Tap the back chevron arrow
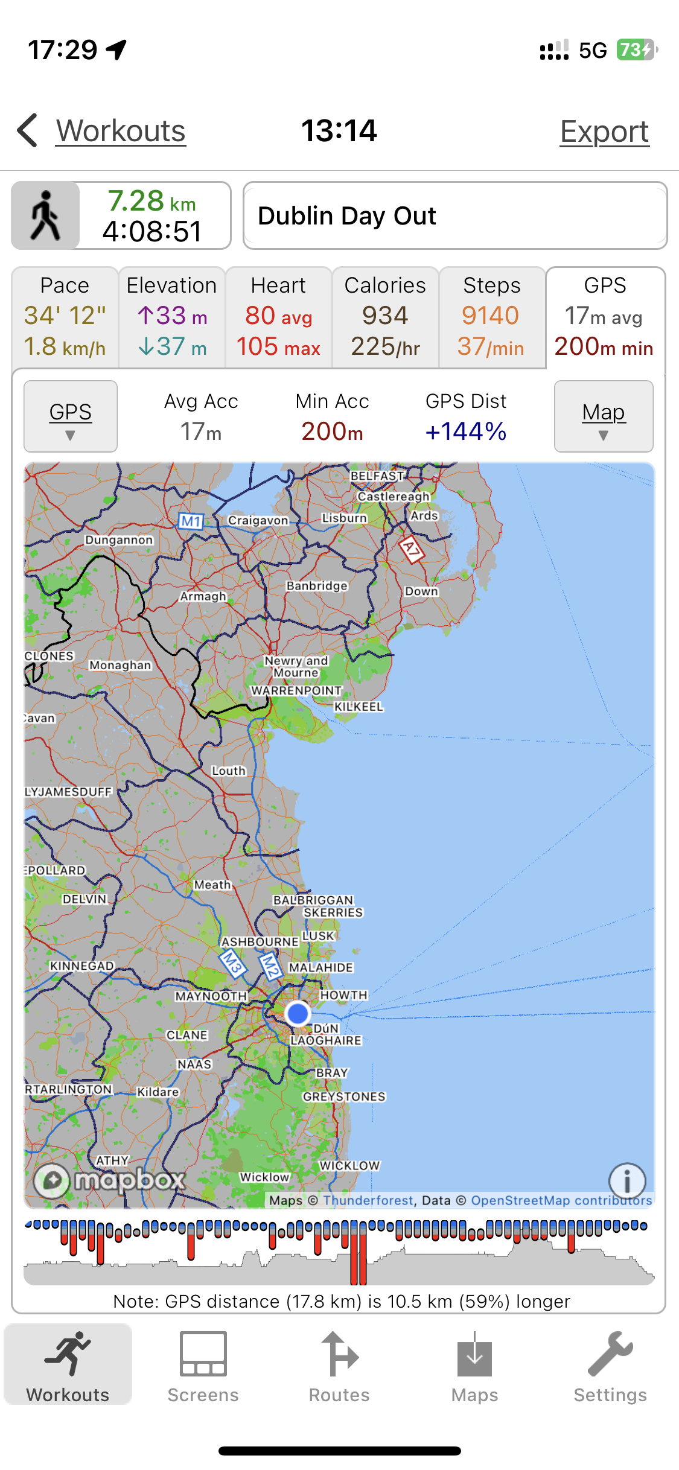Viewport: 679px width, 1470px height. coord(28,130)
